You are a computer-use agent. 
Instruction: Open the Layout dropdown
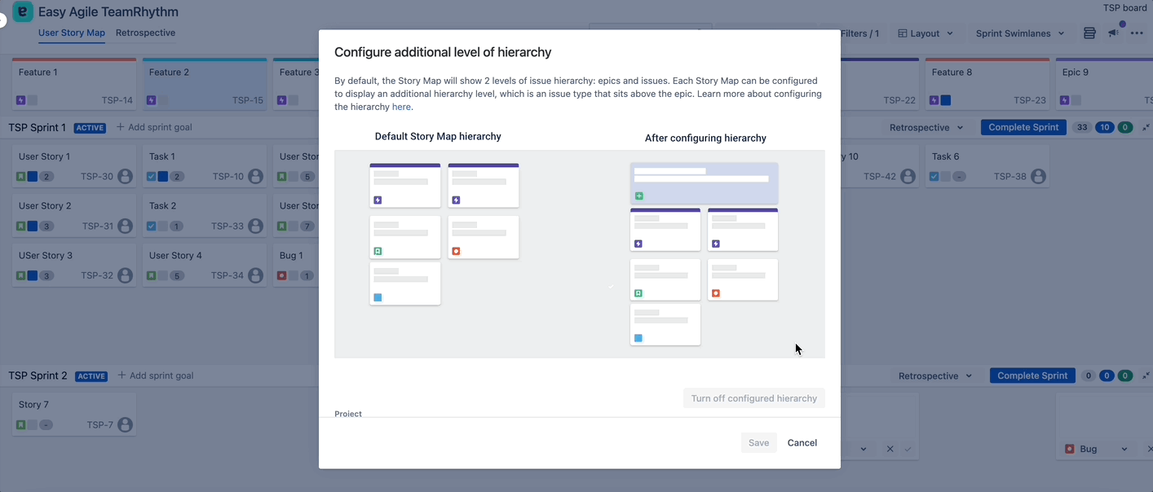(x=925, y=33)
